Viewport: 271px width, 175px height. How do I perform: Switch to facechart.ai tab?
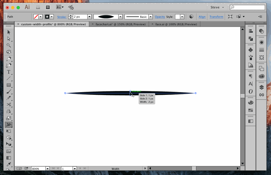pos(120,24)
